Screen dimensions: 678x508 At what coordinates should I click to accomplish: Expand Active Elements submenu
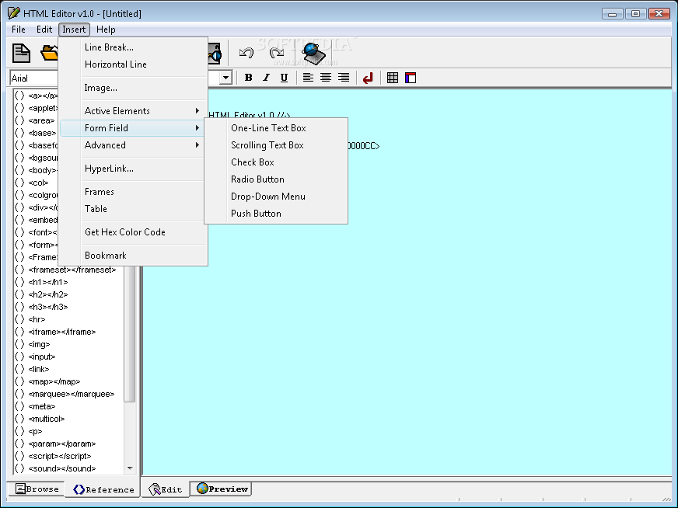tap(133, 111)
